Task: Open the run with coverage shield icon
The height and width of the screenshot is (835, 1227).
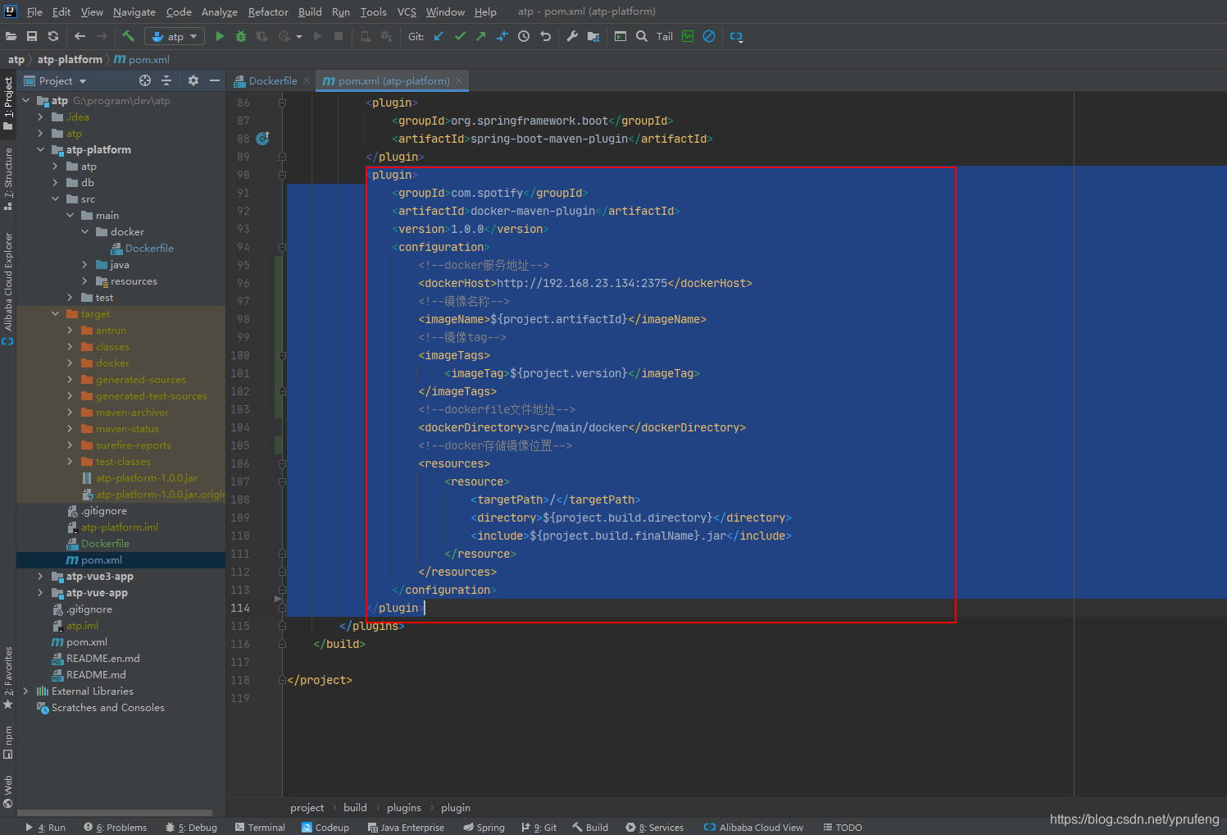Action: [x=261, y=36]
